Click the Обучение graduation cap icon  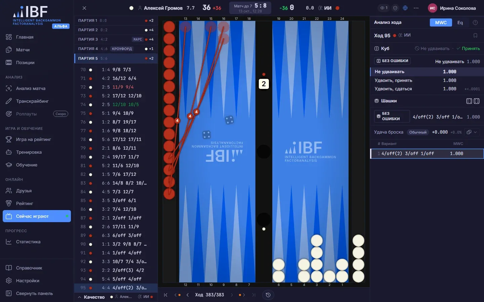(x=9, y=165)
